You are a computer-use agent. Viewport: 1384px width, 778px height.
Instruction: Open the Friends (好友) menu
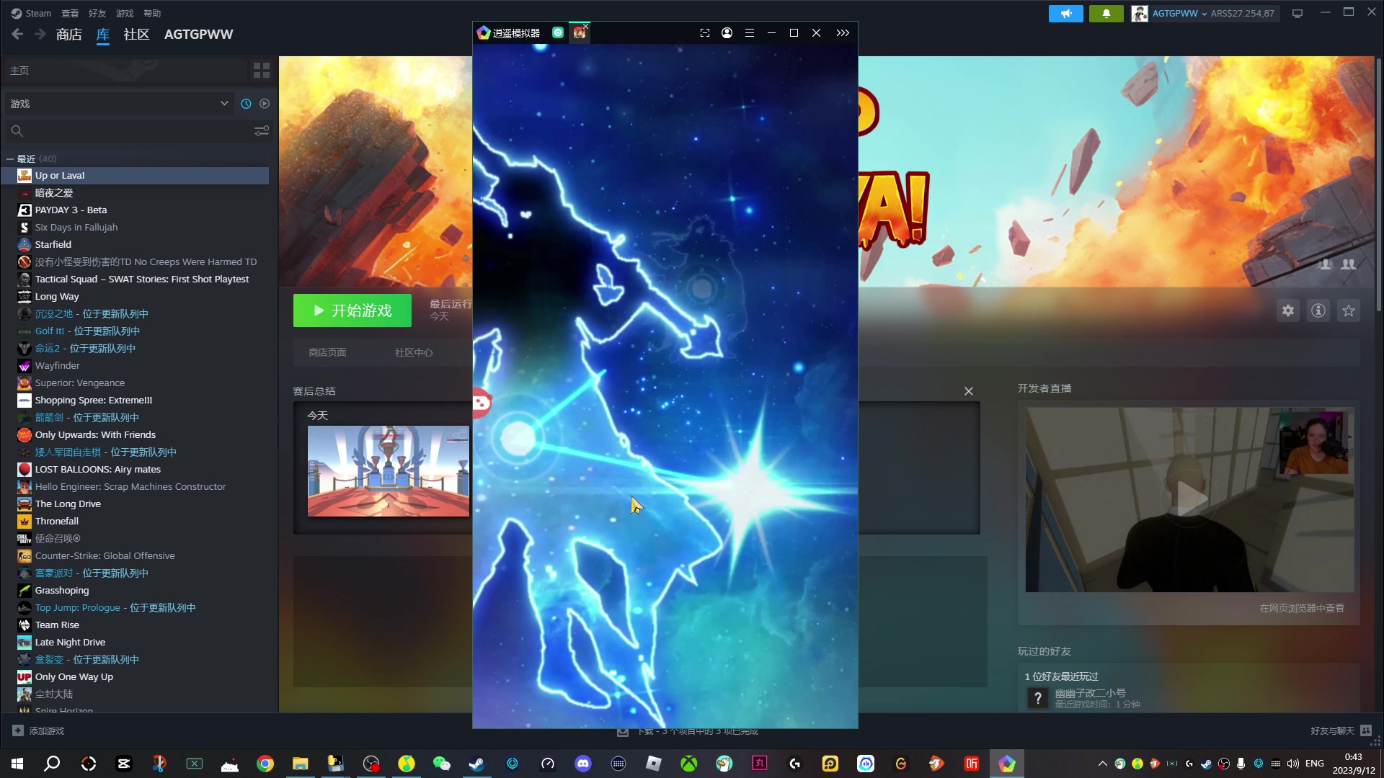click(x=97, y=13)
